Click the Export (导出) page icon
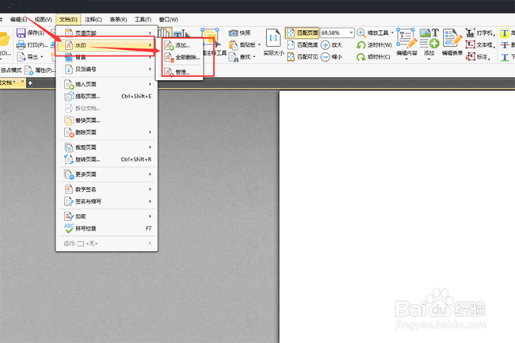Screen dimensions: 515x343 point(21,57)
